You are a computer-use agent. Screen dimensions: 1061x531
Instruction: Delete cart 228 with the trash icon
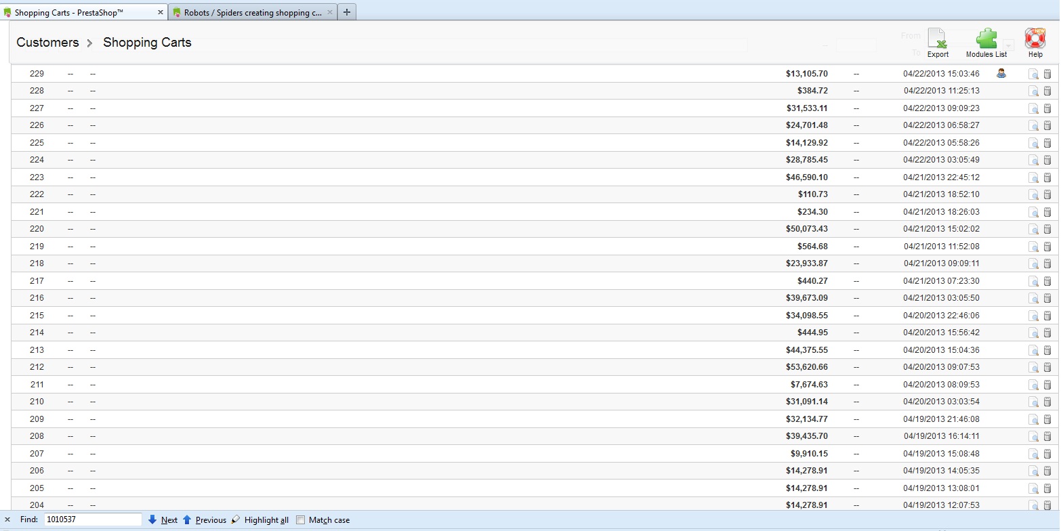(x=1047, y=91)
